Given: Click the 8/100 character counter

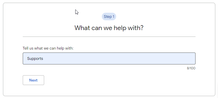Looking at the screenshot, I should pos(191,68).
